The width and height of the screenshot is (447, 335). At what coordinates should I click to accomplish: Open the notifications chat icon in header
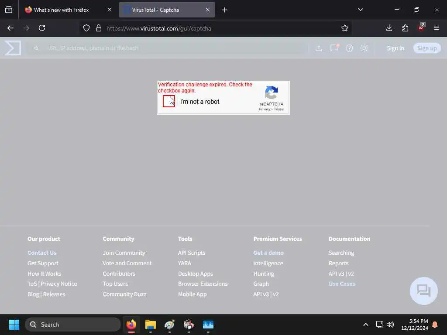334,48
